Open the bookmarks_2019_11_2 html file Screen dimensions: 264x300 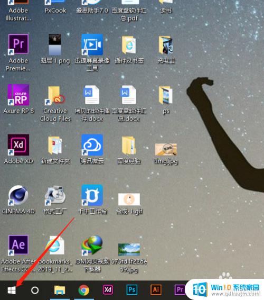(x=55, y=253)
